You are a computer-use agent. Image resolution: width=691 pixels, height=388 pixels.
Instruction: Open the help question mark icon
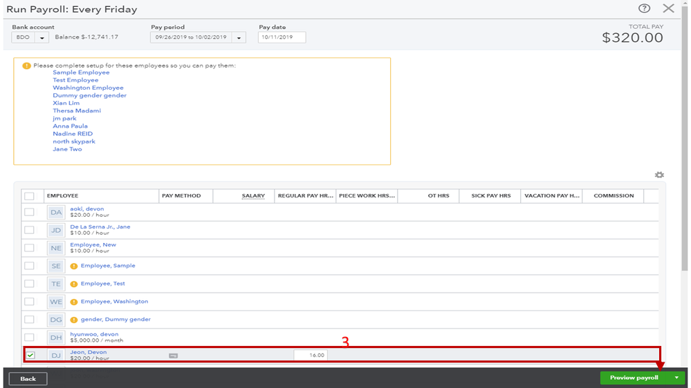[x=644, y=8]
